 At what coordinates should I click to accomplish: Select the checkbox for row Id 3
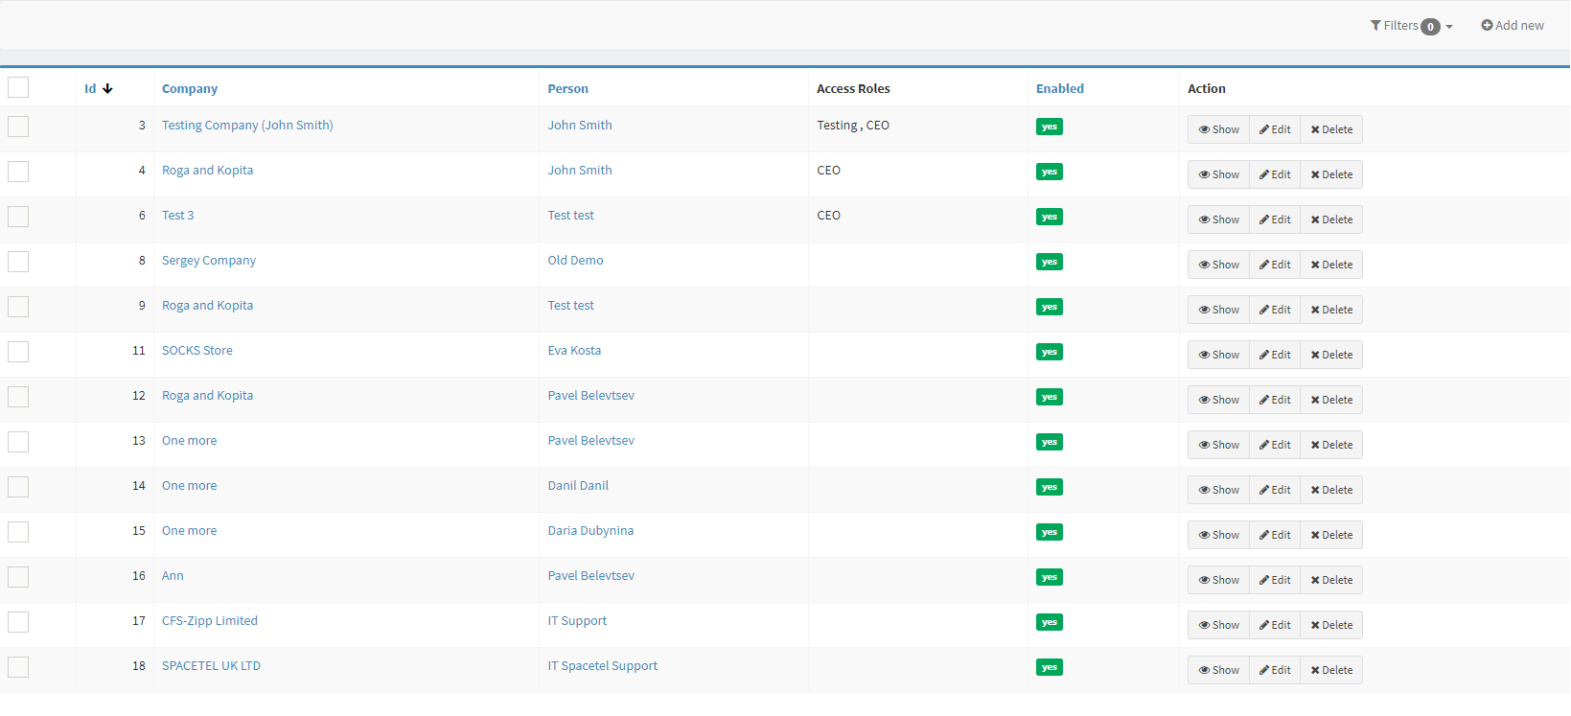pos(18,127)
